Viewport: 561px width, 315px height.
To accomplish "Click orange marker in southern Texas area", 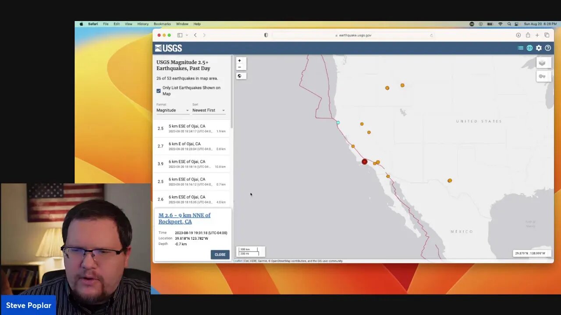I will pos(450,181).
